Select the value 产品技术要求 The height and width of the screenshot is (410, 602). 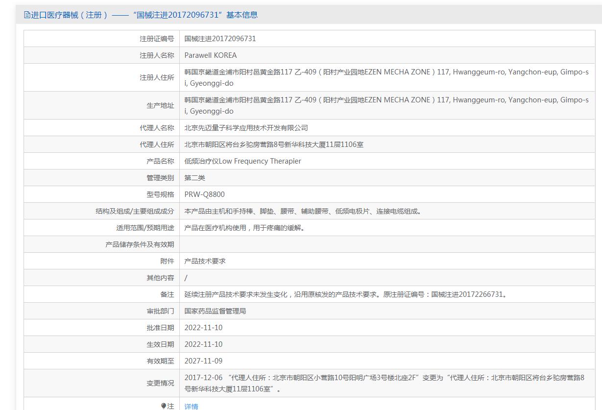[x=205, y=261]
